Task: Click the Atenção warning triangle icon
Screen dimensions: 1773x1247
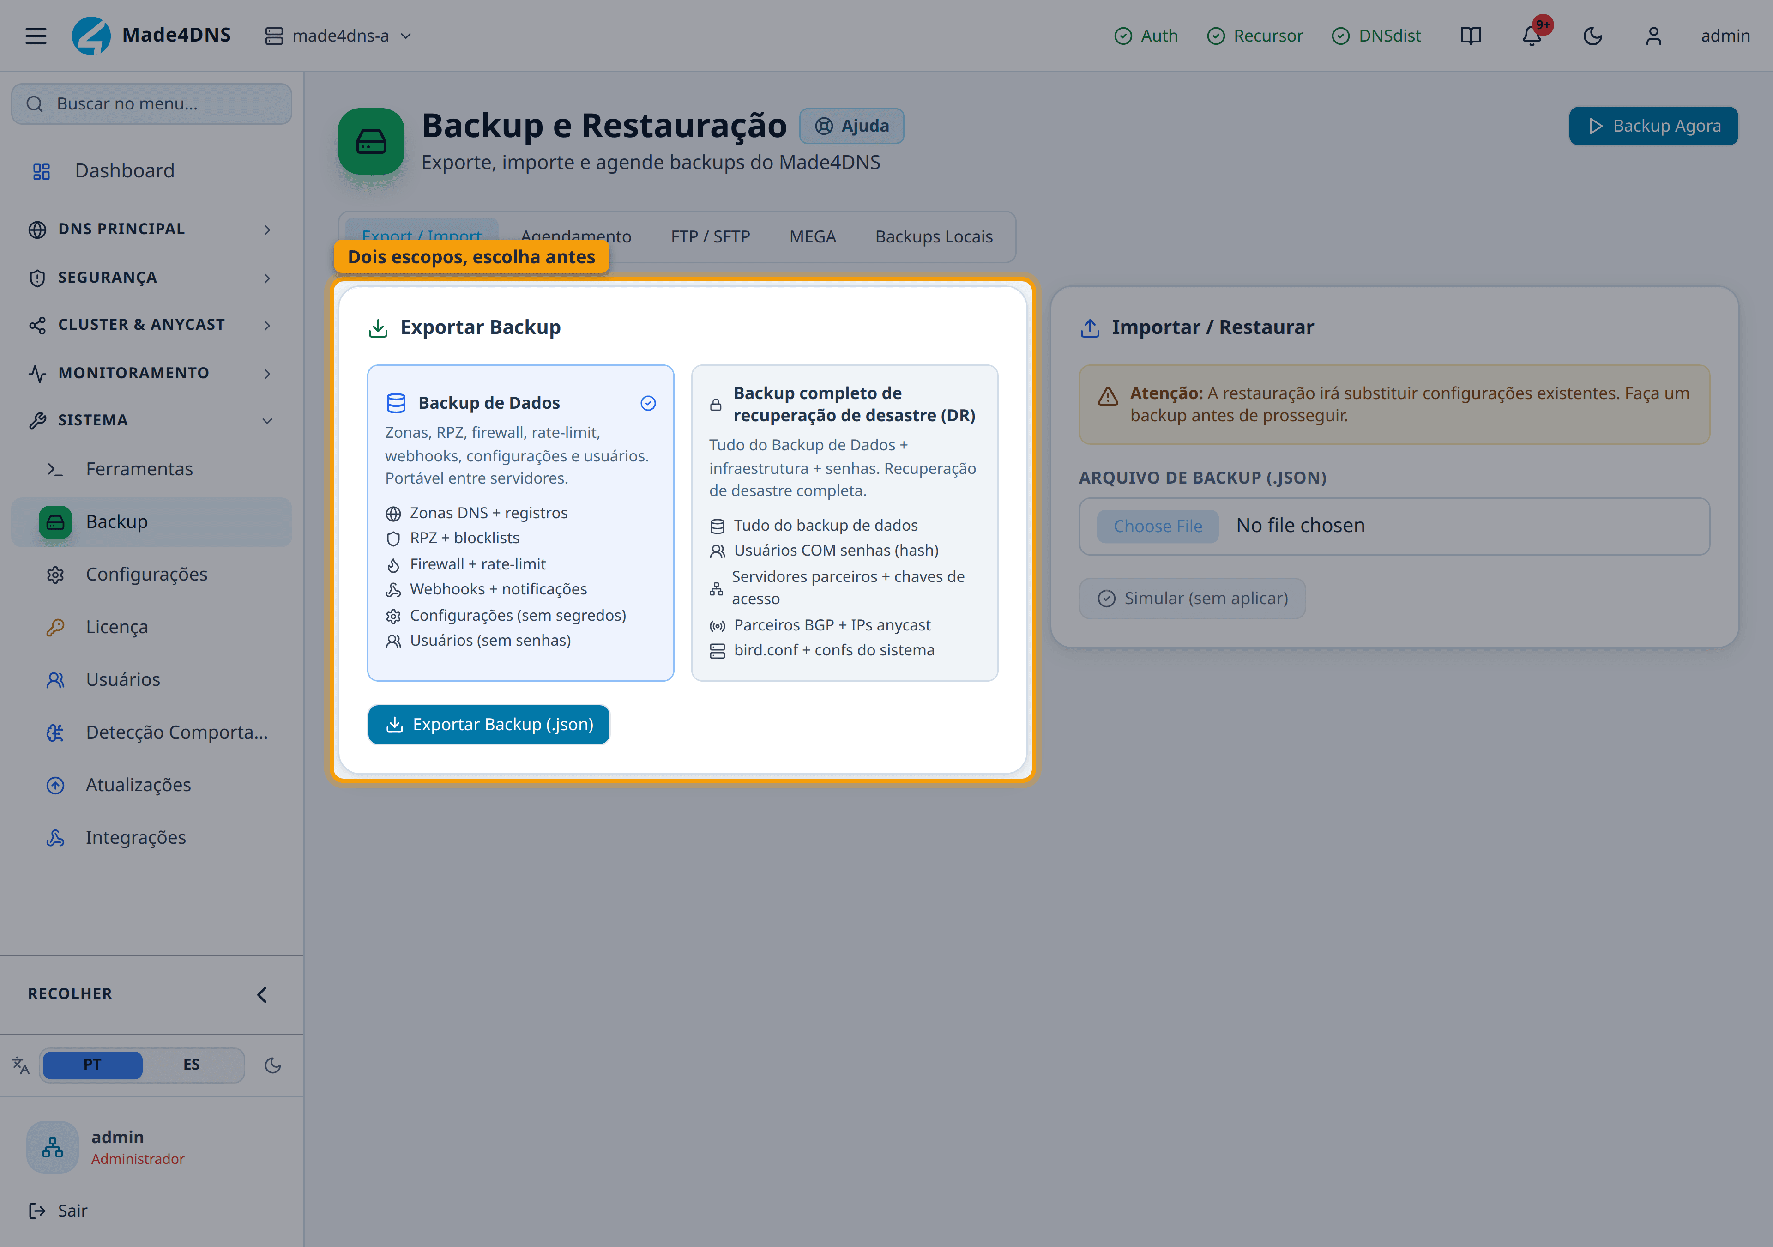Action: [1108, 396]
